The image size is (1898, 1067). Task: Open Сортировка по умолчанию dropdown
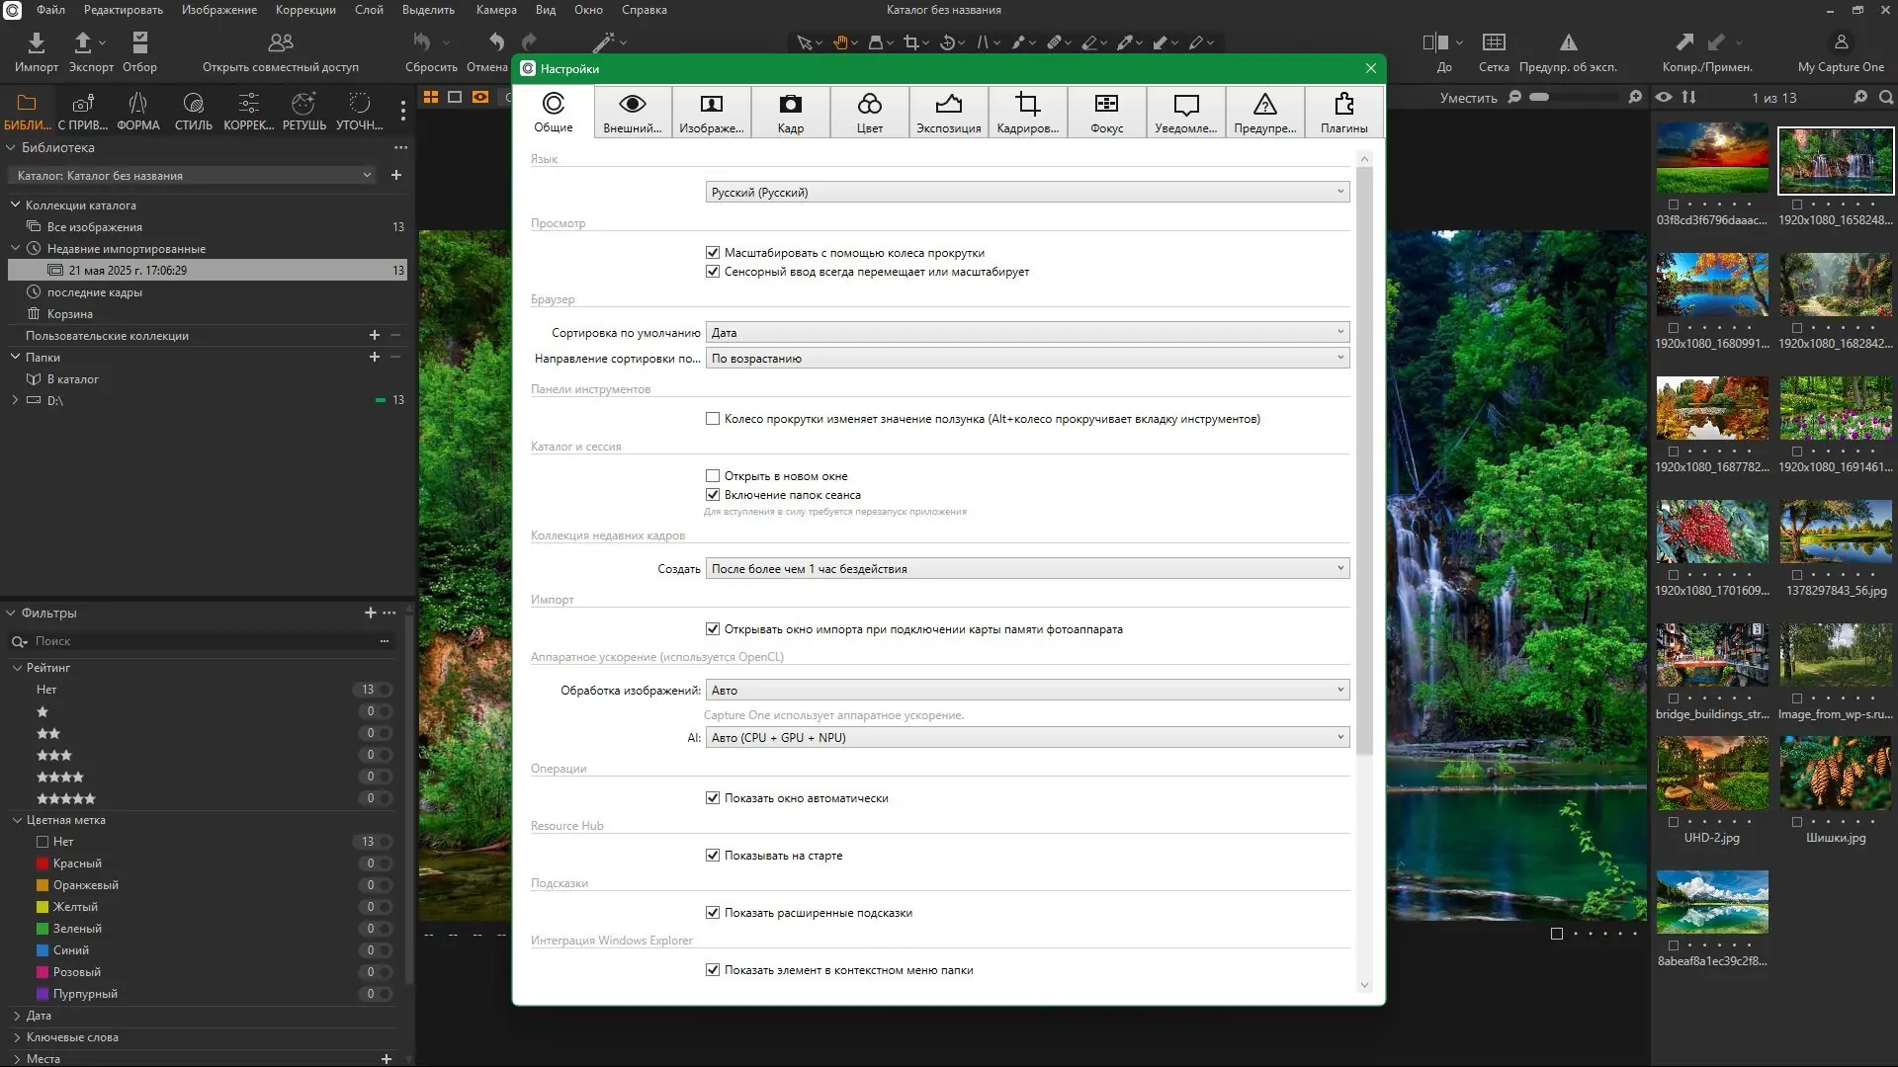pos(1027,333)
